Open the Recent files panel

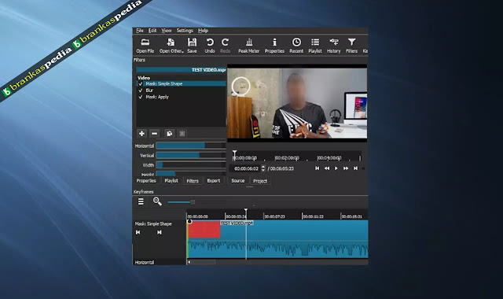296,46
